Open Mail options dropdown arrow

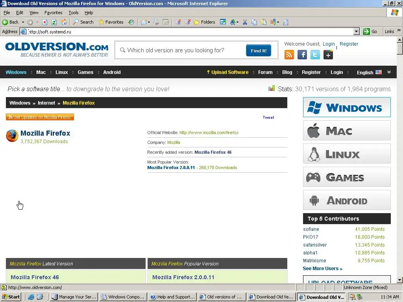tap(149, 22)
